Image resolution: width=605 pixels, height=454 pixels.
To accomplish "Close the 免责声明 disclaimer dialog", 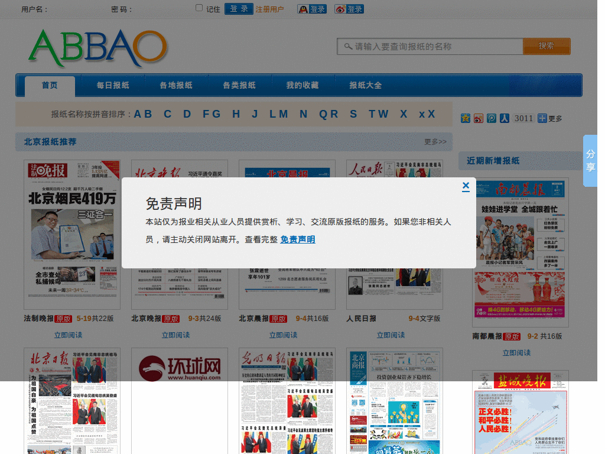I will tap(466, 186).
